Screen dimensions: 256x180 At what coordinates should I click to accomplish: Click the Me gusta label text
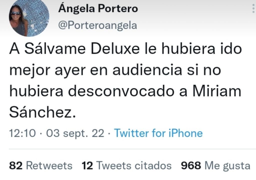(x=227, y=166)
